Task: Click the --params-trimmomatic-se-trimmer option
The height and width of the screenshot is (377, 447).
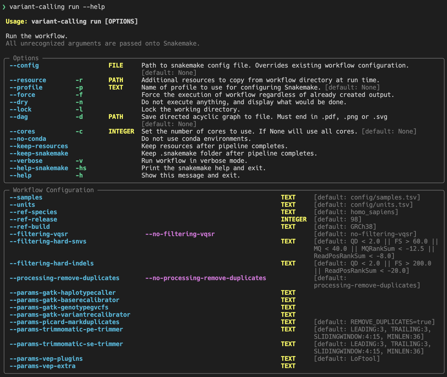Action: (66, 344)
